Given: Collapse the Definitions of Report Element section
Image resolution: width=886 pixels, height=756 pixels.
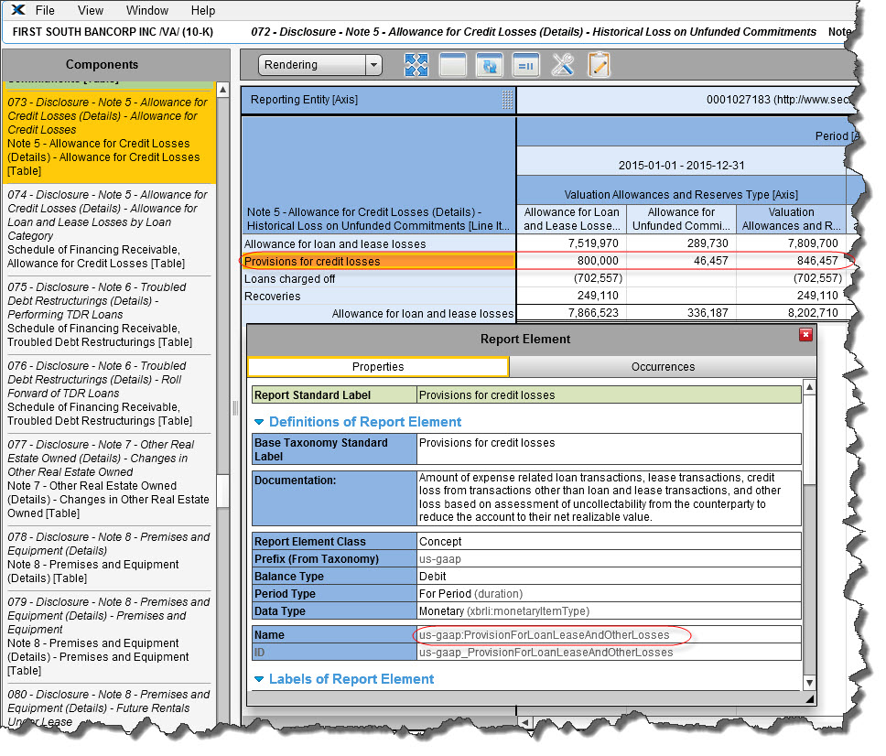Looking at the screenshot, I should click(259, 422).
